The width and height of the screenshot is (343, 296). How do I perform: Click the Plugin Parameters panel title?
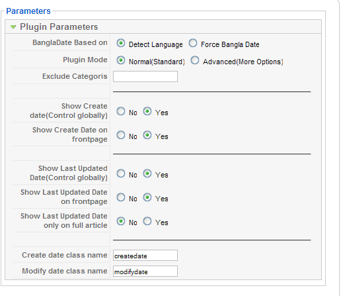tap(59, 27)
